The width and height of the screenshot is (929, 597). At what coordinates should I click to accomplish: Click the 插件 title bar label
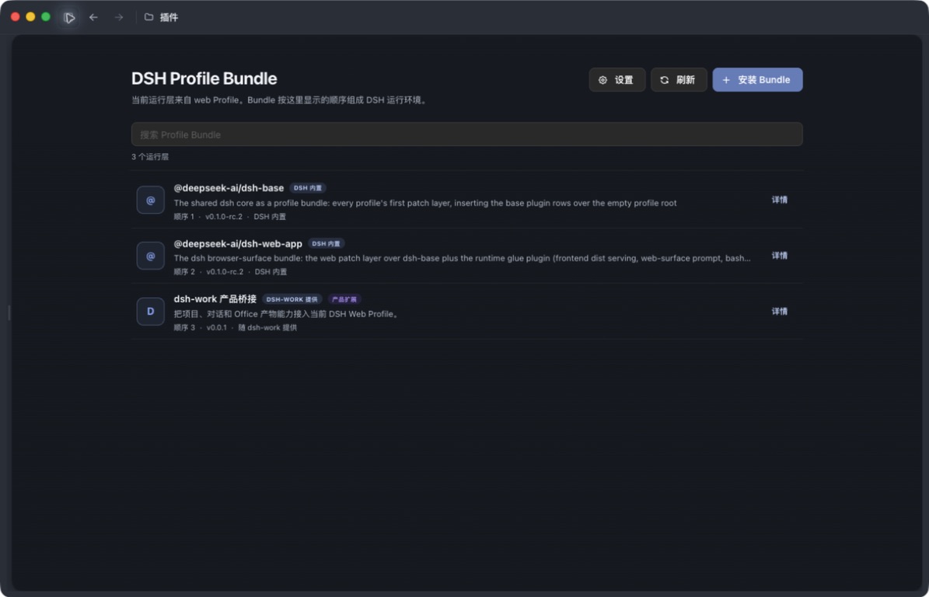(x=169, y=17)
